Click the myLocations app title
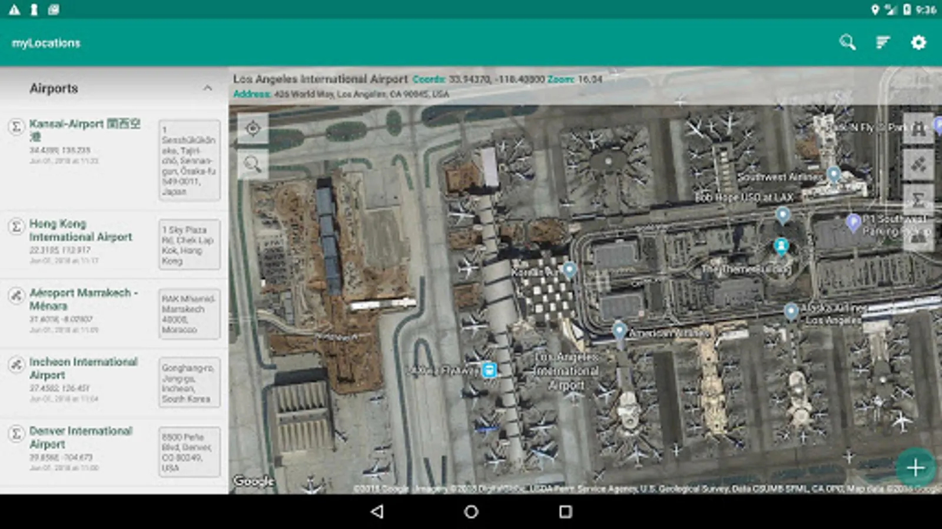This screenshot has height=529, width=942. pyautogui.click(x=46, y=43)
